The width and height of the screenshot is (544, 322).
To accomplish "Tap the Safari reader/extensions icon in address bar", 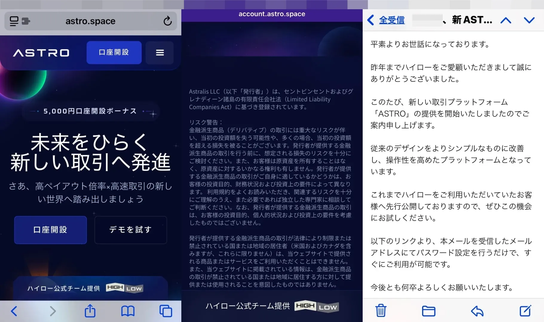I will click(x=20, y=21).
